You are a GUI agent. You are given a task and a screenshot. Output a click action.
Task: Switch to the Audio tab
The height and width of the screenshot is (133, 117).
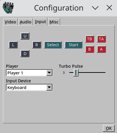(x=26, y=22)
